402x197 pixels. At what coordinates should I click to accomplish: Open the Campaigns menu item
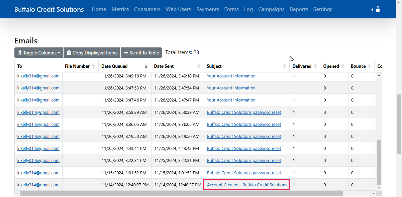click(271, 9)
